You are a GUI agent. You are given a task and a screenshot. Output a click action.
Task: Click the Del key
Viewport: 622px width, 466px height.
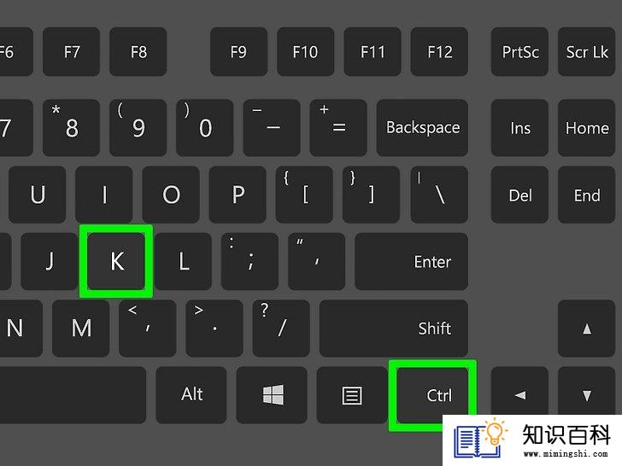pos(519,195)
